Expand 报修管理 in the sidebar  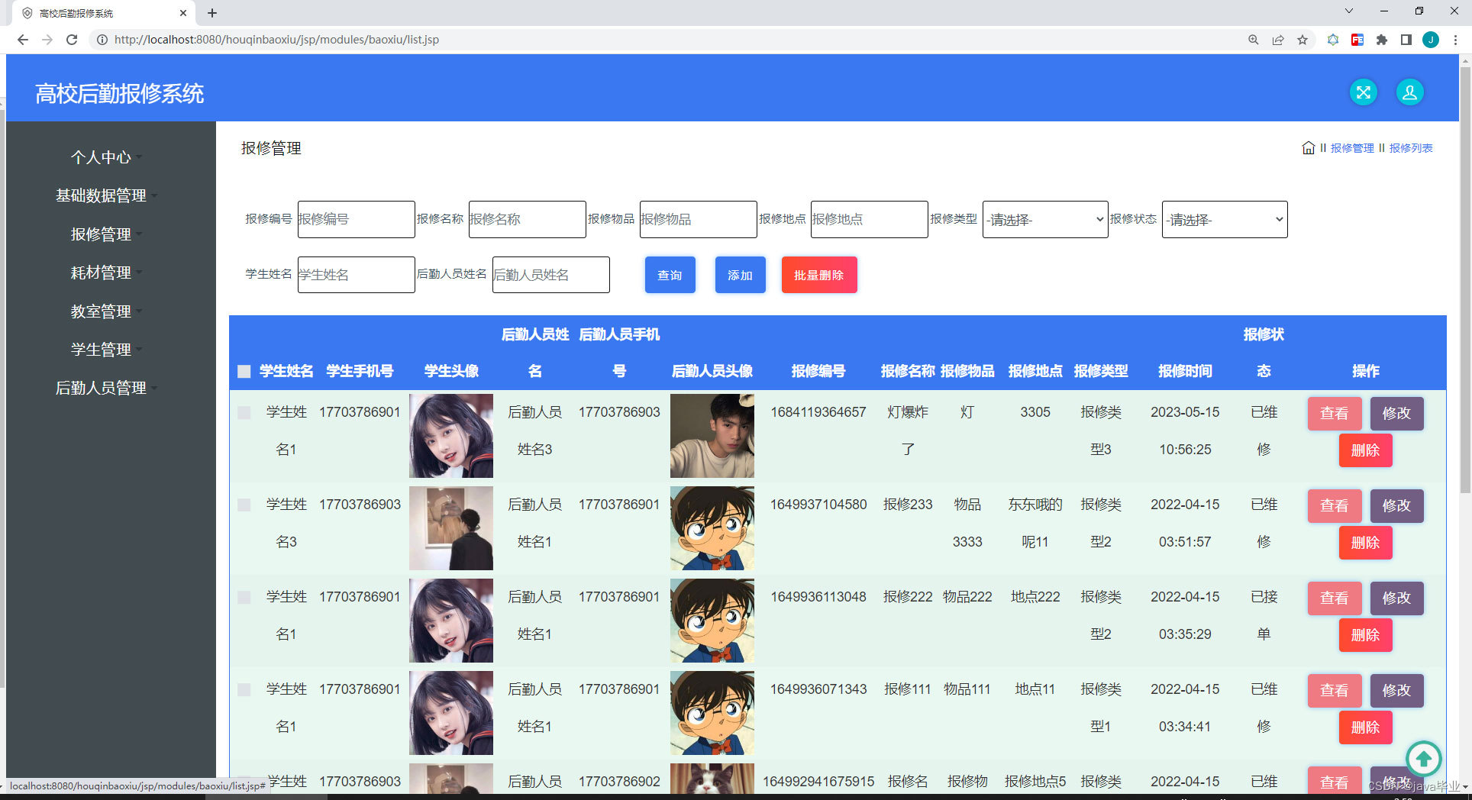point(106,234)
